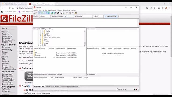Open the Site Manager icon in FileZilla toolbar
172x97 pixels.
(x=35, y=13)
